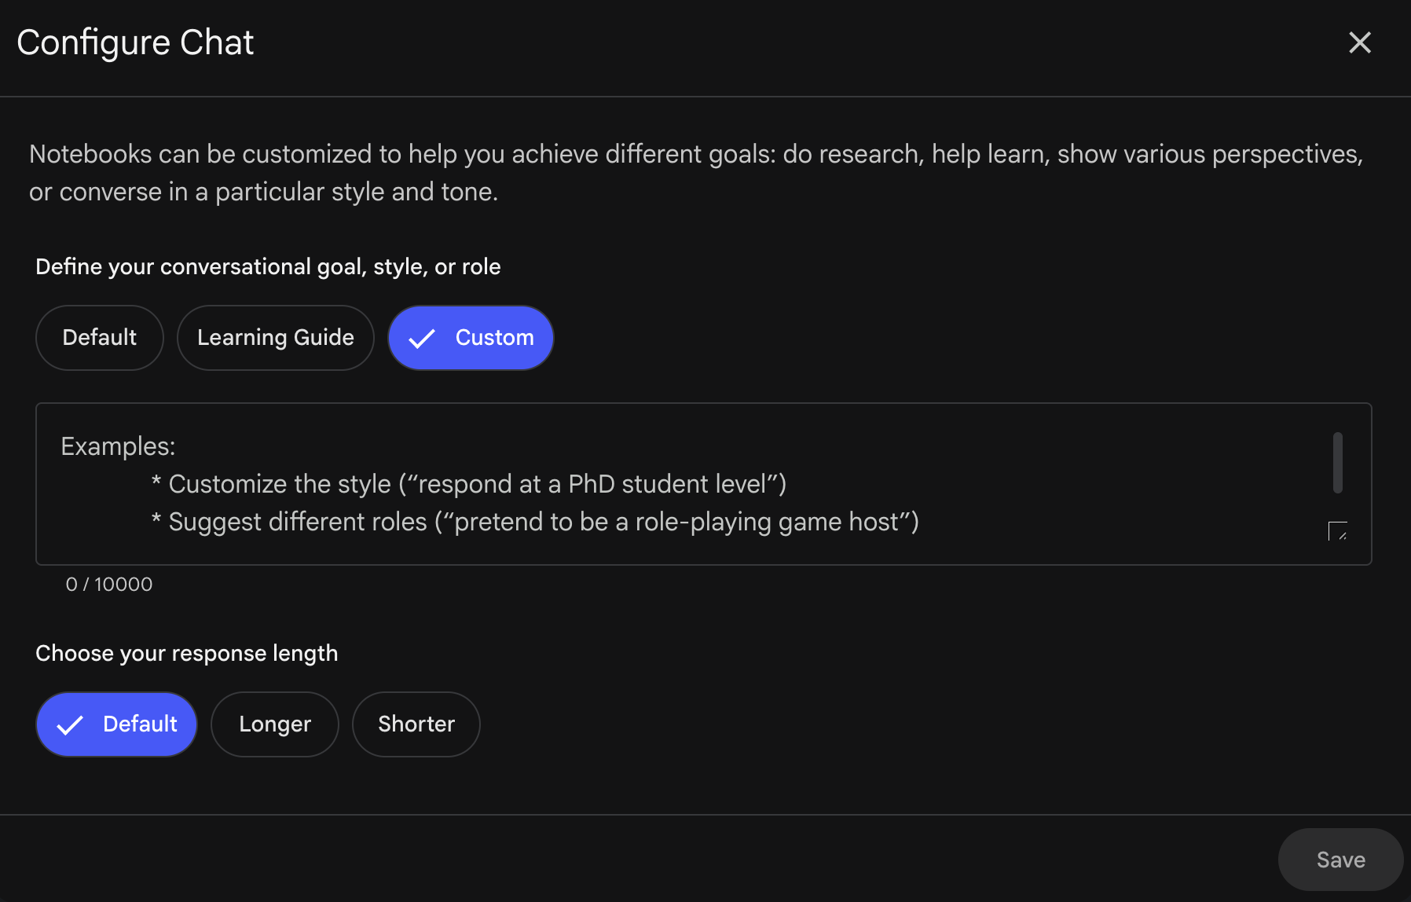Viewport: 1411px width, 902px height.
Task: Close the Configure Chat dialog
Action: 1359,43
